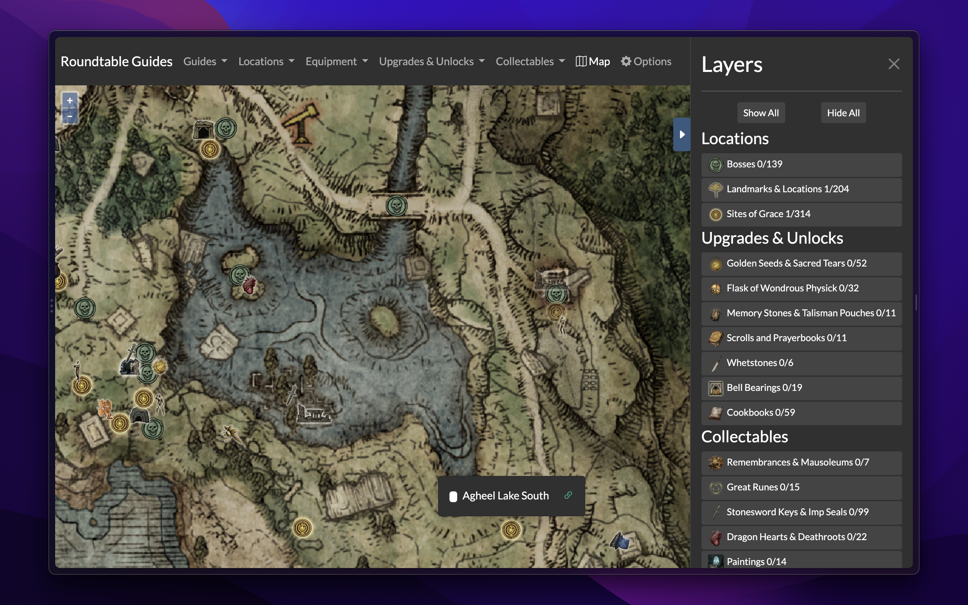
Task: Click the Agheel Lake South link icon
Action: 568,495
